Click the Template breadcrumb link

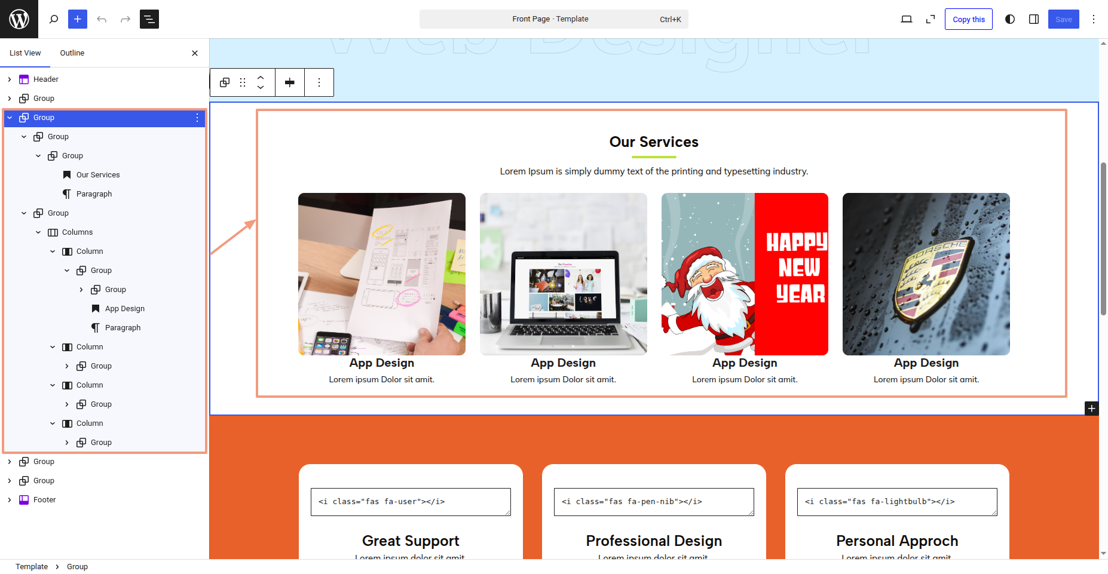(x=32, y=567)
